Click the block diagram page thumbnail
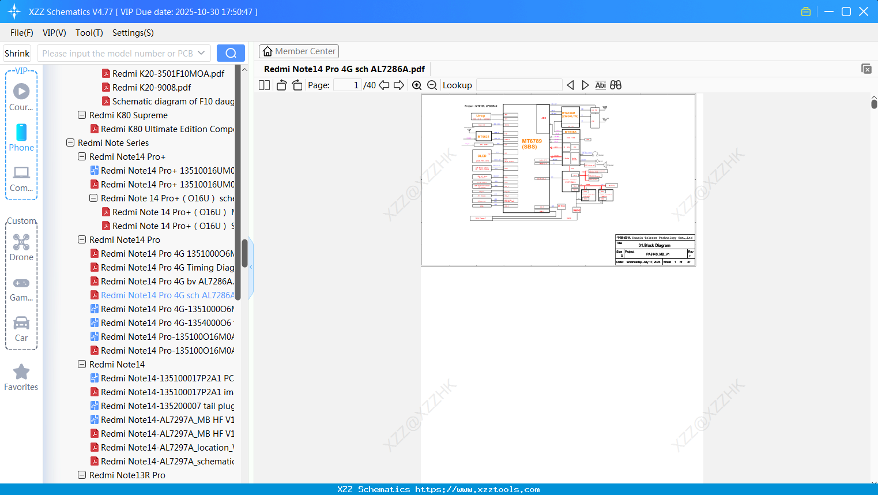This screenshot has width=878, height=495. pyautogui.click(x=559, y=180)
